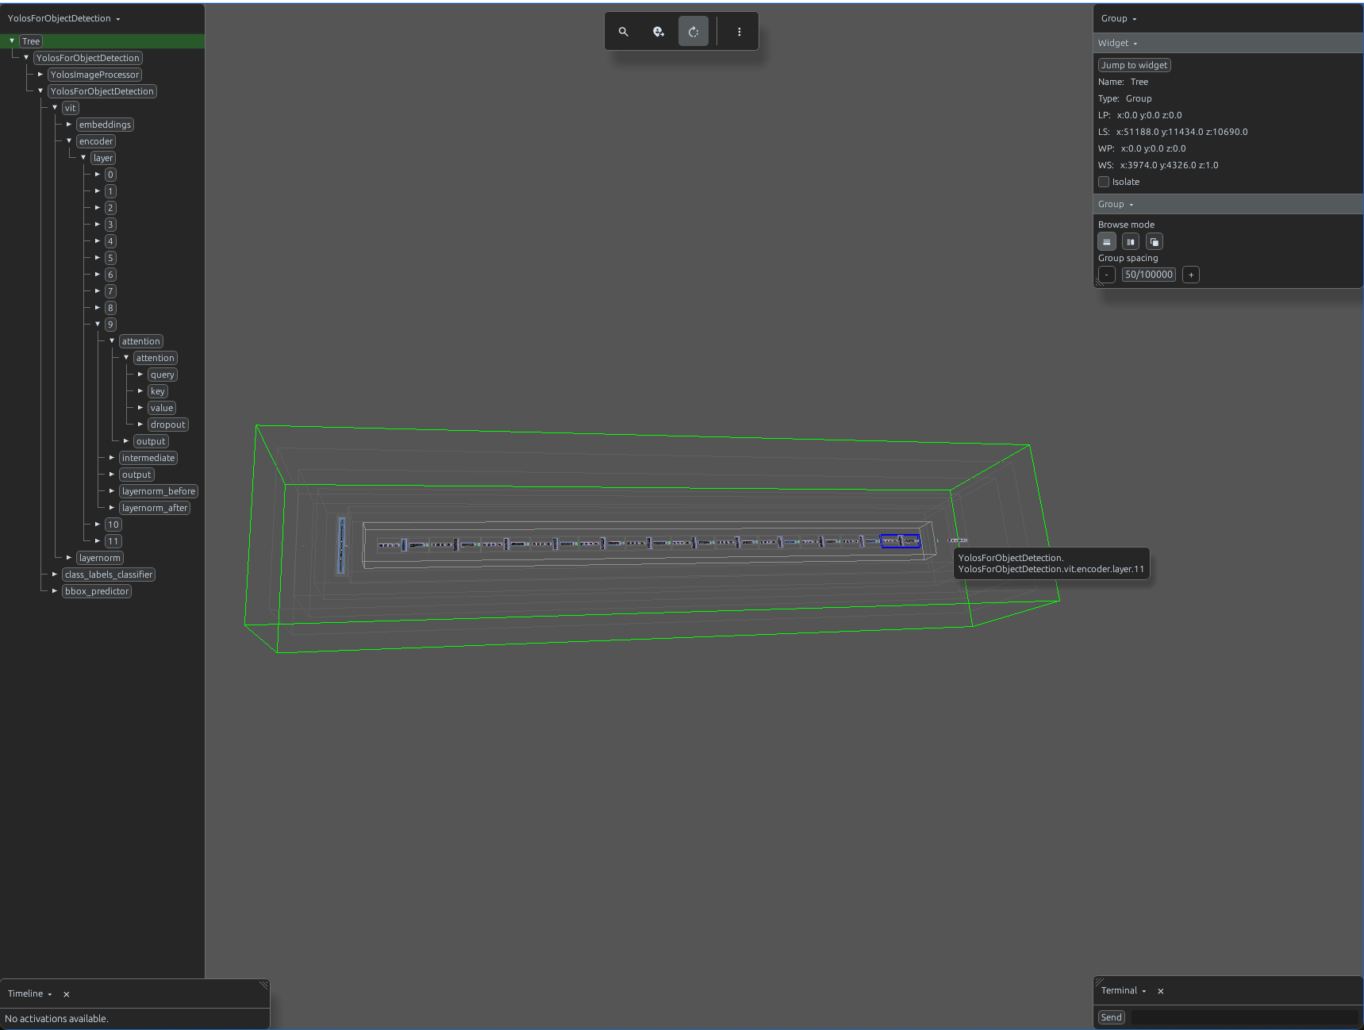Click the Jump to widget button
The width and height of the screenshot is (1364, 1030).
(1134, 65)
